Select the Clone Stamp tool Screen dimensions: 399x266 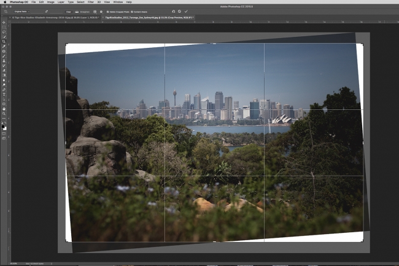(x=4, y=61)
